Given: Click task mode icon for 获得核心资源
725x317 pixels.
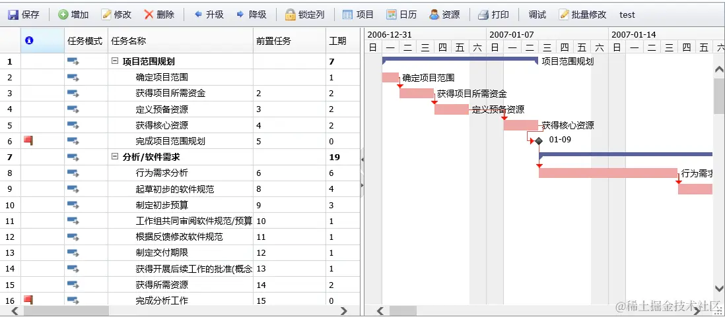Looking at the screenshot, I should point(73,125).
